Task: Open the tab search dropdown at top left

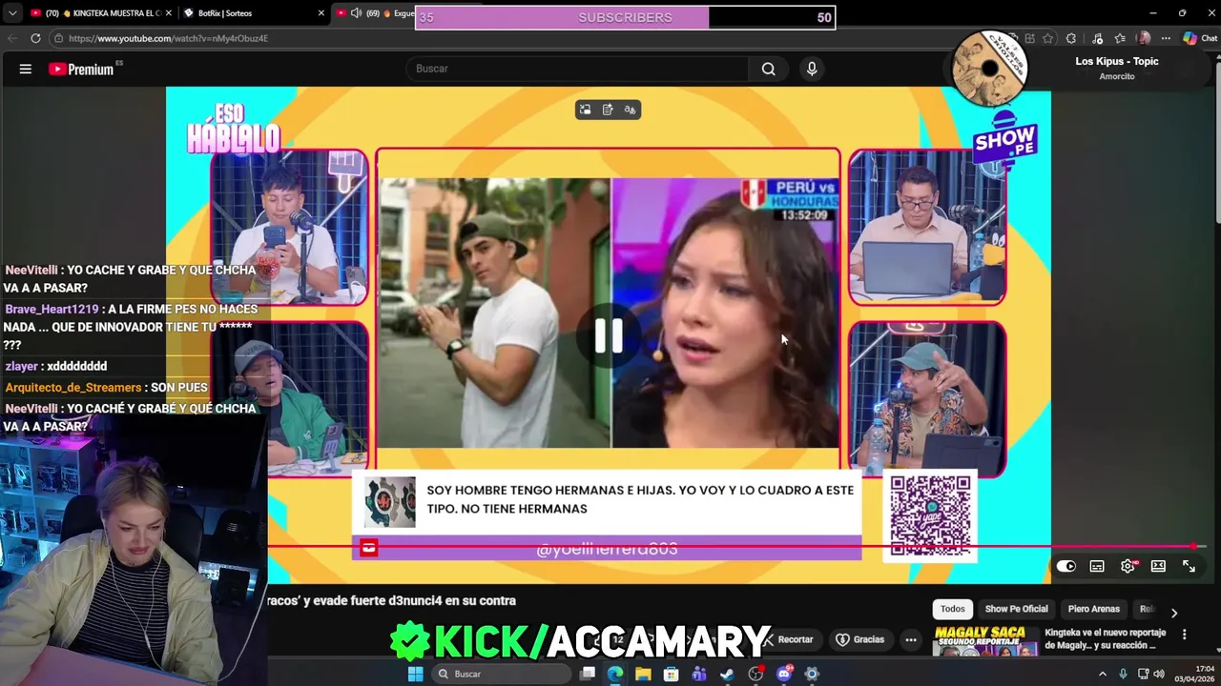Action: click(x=12, y=13)
